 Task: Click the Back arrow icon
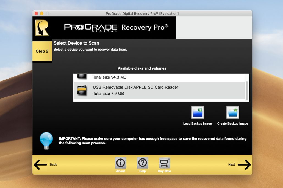(x=40, y=164)
